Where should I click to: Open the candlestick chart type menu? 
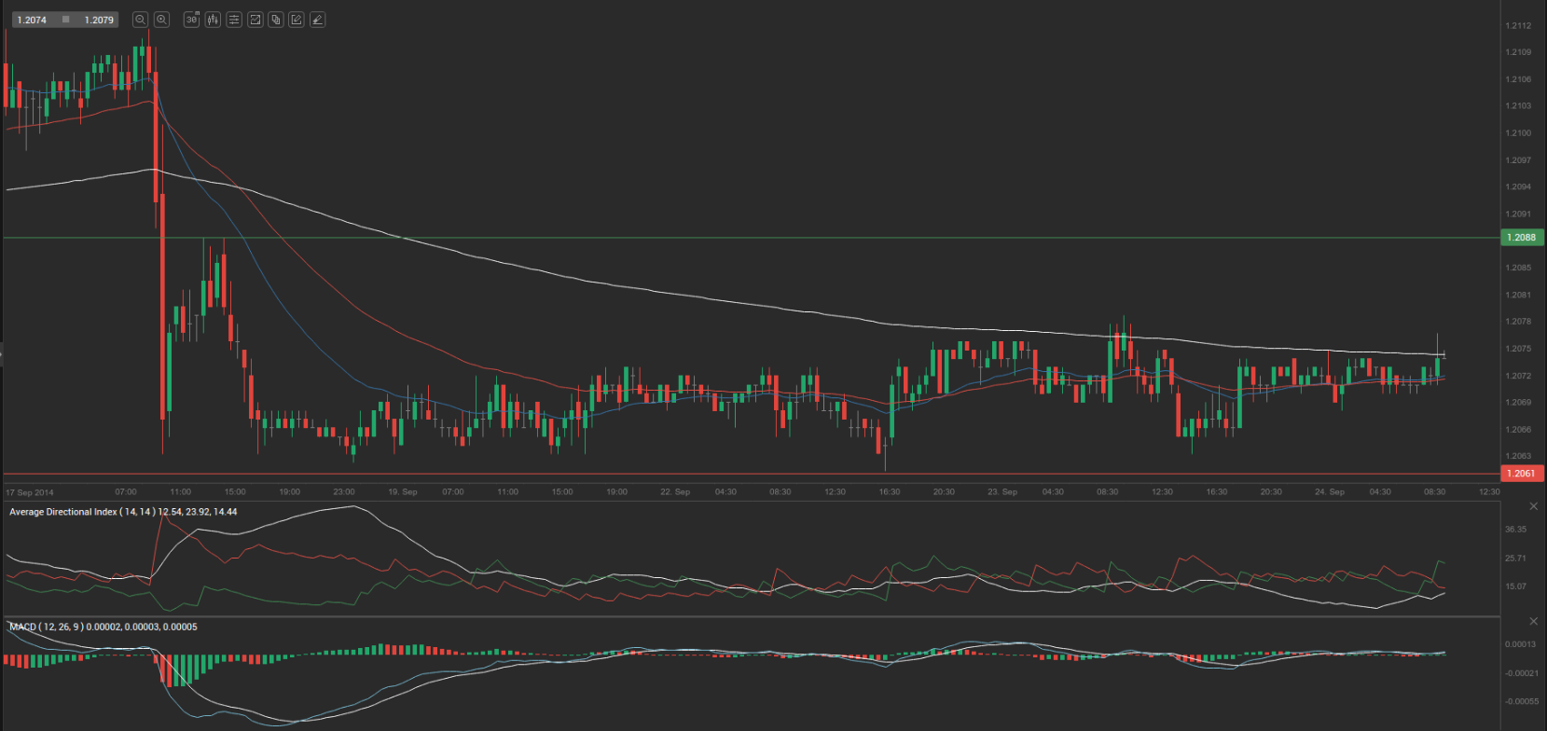213,20
